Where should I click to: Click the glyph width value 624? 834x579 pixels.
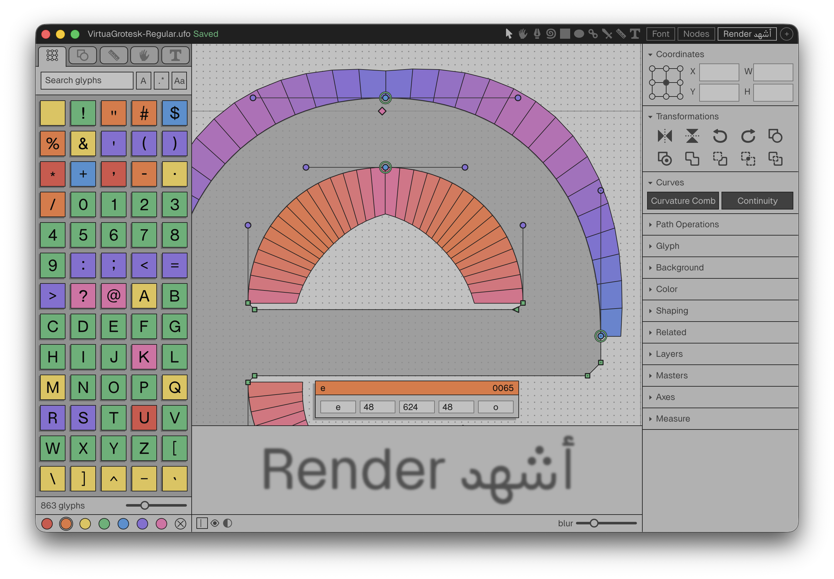417,407
